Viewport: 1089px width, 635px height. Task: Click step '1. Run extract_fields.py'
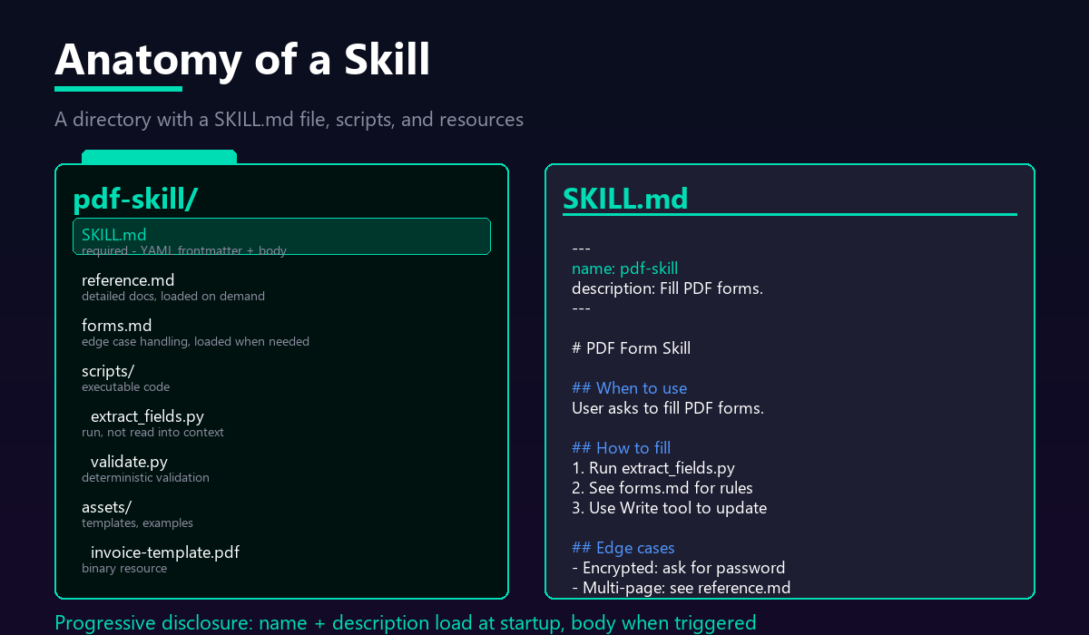click(653, 468)
